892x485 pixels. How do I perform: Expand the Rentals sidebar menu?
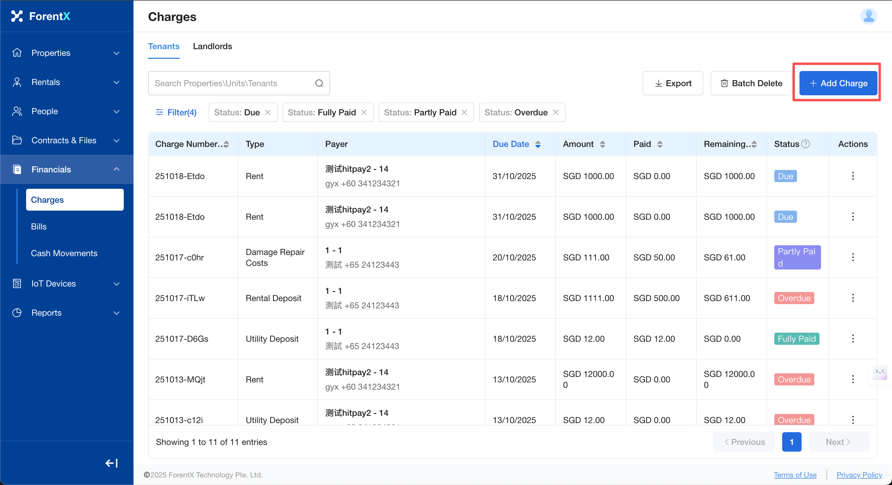pyautogui.click(x=66, y=82)
